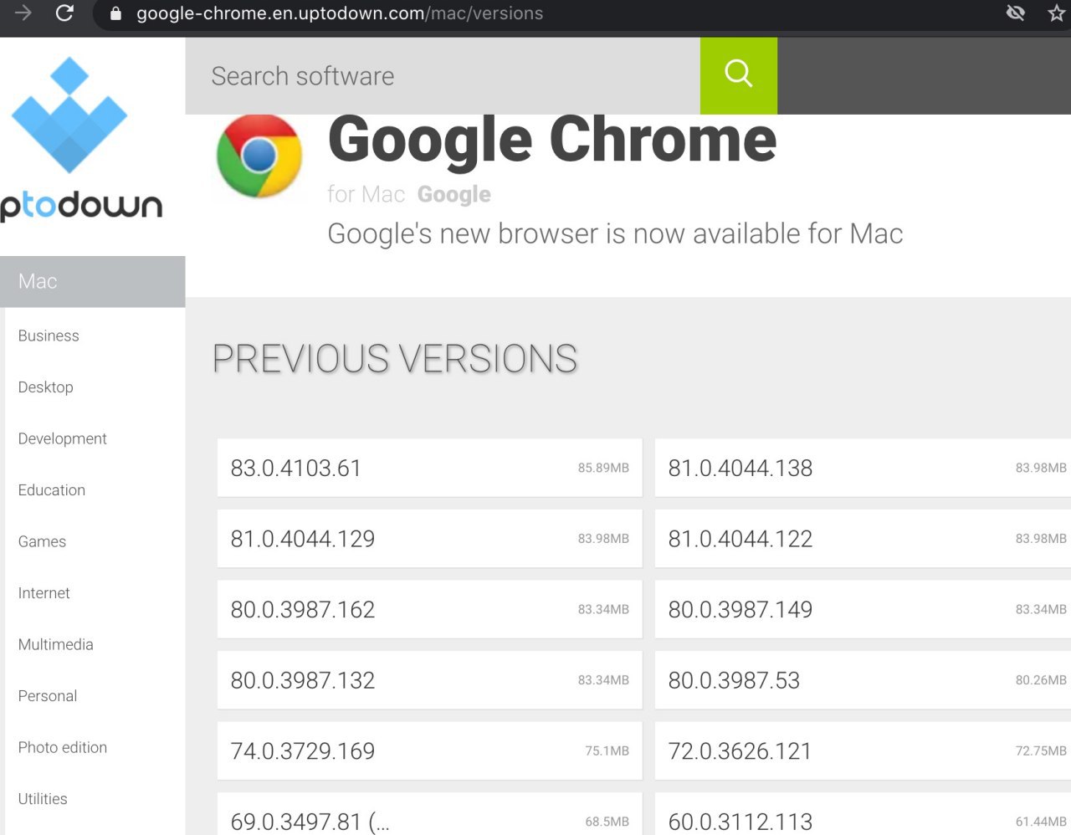Download version 80.0.3987.53
1071x835 pixels.
(x=863, y=680)
